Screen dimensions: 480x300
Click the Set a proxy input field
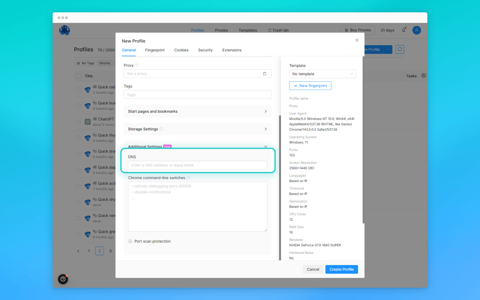[198, 74]
